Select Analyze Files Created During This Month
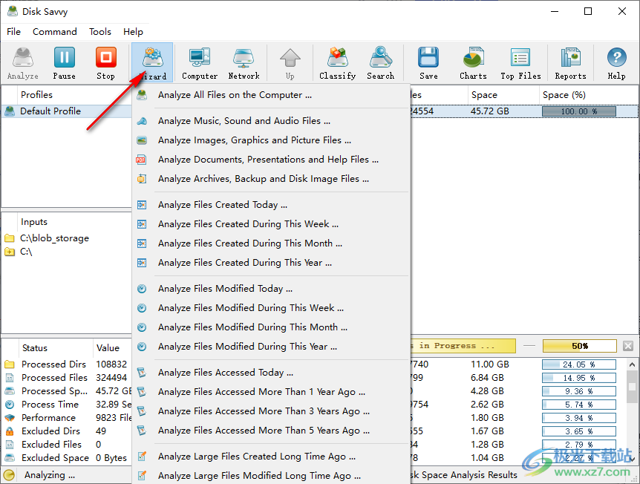Screen dimensions: 640x484 coord(271,243)
